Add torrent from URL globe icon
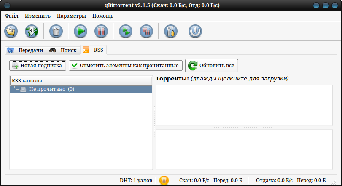Screen dimensions: 342x186 point(32,31)
